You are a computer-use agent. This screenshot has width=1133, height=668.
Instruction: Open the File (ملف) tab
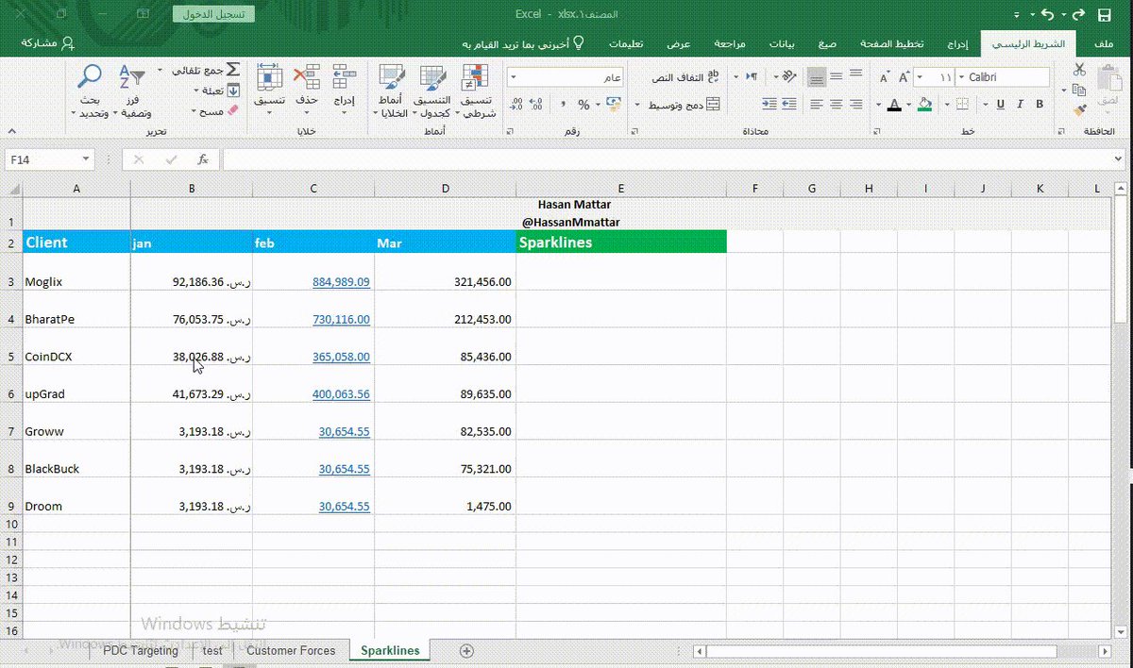pyautogui.click(x=1103, y=43)
